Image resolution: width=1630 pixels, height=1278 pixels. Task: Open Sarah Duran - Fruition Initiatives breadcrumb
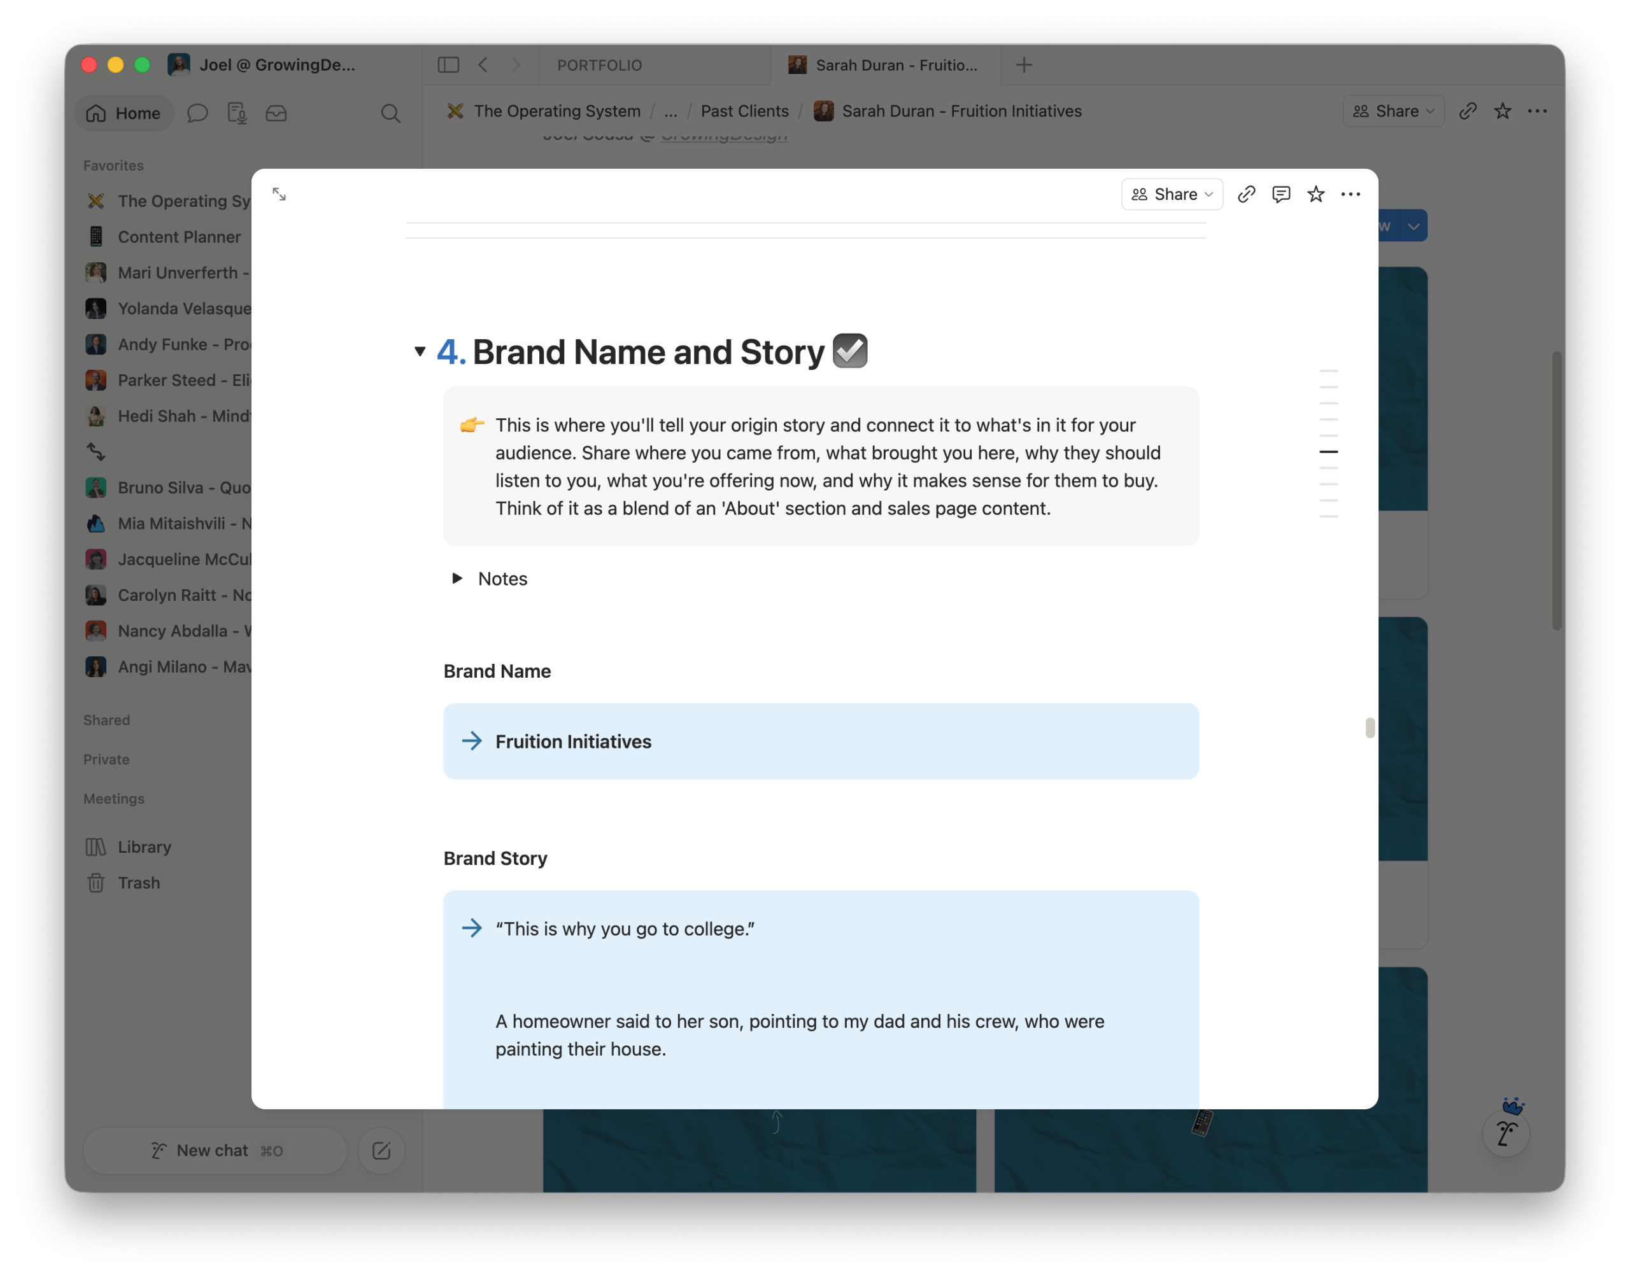point(948,111)
